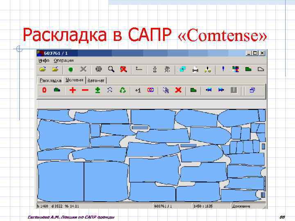This screenshot has height=221, width=295.
Task: Click the window title '603761 / 1'
Action: click(56, 53)
